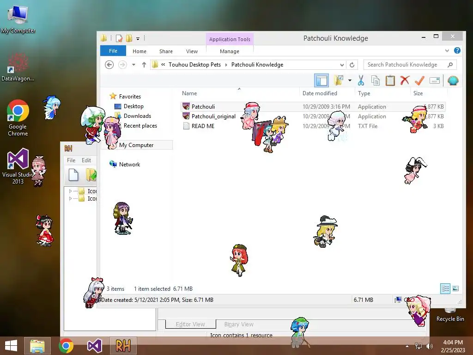This screenshot has height=355, width=473.
Task: Expand the ribbon with the chevron
Action: point(447,51)
